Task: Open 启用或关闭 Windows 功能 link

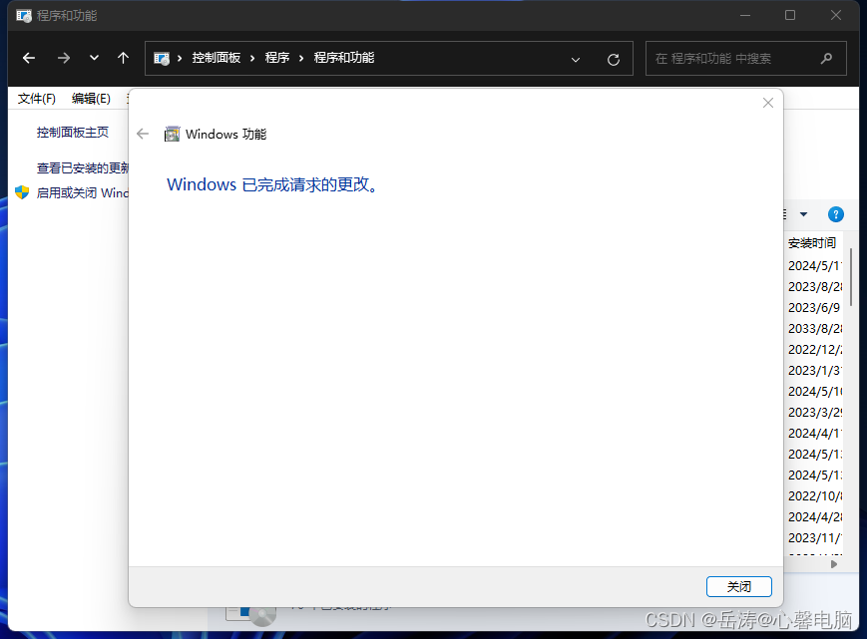Action: click(x=83, y=192)
